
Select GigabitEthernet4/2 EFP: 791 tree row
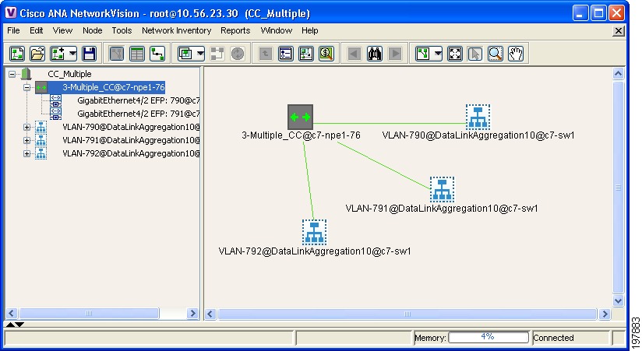click(139, 114)
